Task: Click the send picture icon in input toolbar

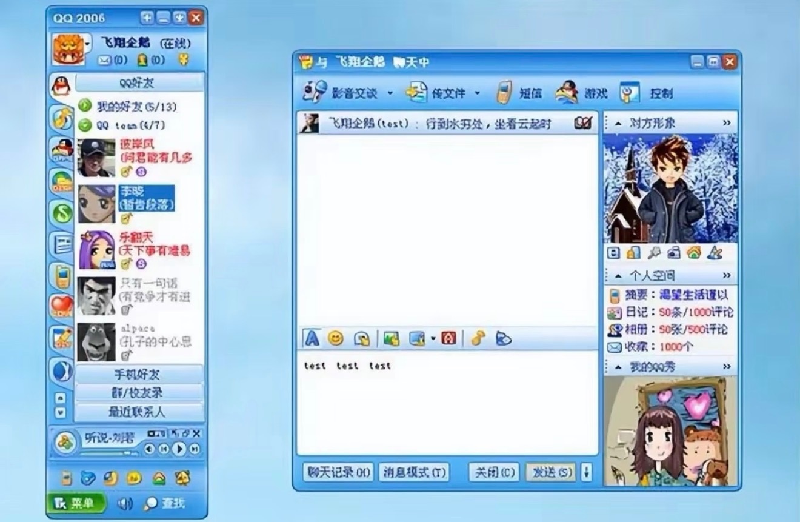Action: [391, 338]
